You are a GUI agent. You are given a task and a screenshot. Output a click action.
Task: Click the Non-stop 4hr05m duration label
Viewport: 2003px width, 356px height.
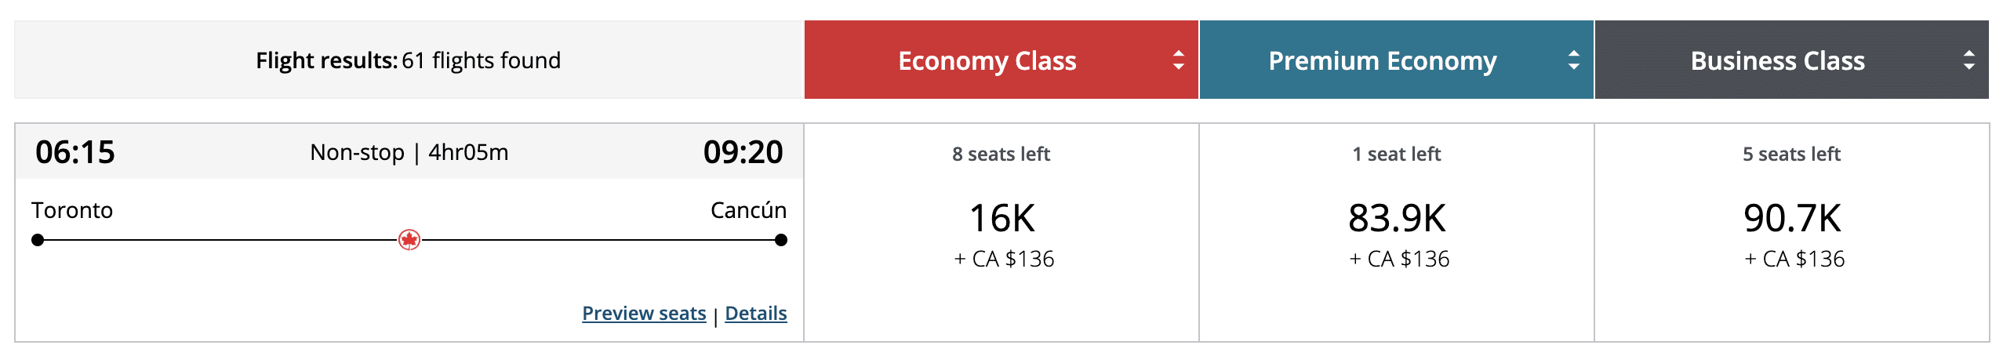[x=409, y=152]
